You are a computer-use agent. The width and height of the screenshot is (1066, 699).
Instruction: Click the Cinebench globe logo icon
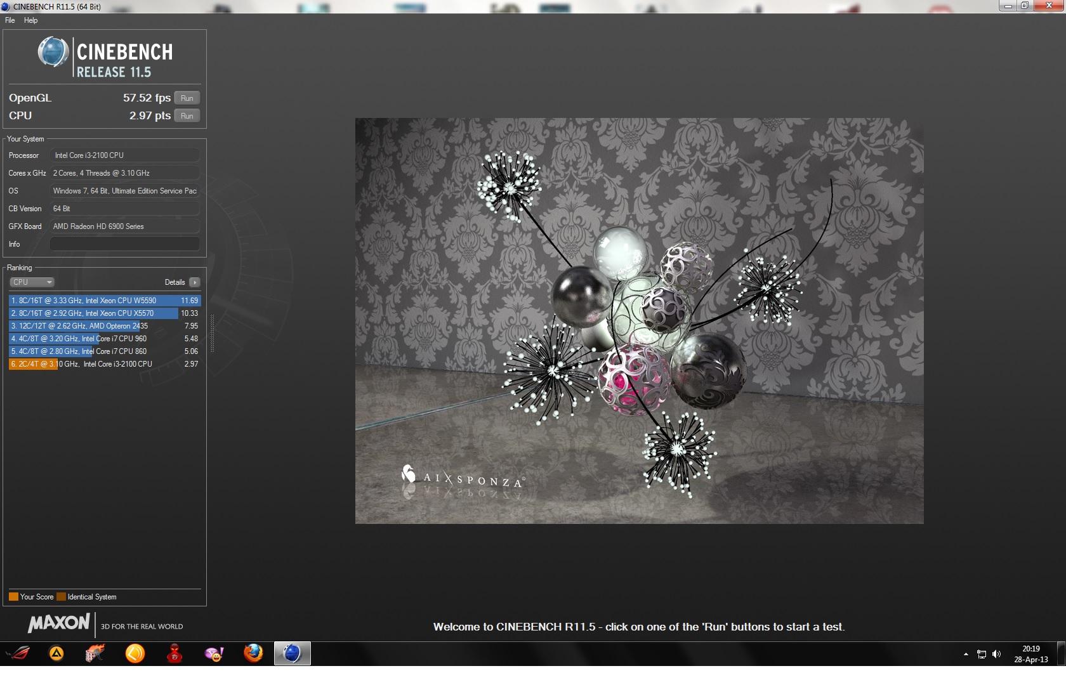coord(53,52)
